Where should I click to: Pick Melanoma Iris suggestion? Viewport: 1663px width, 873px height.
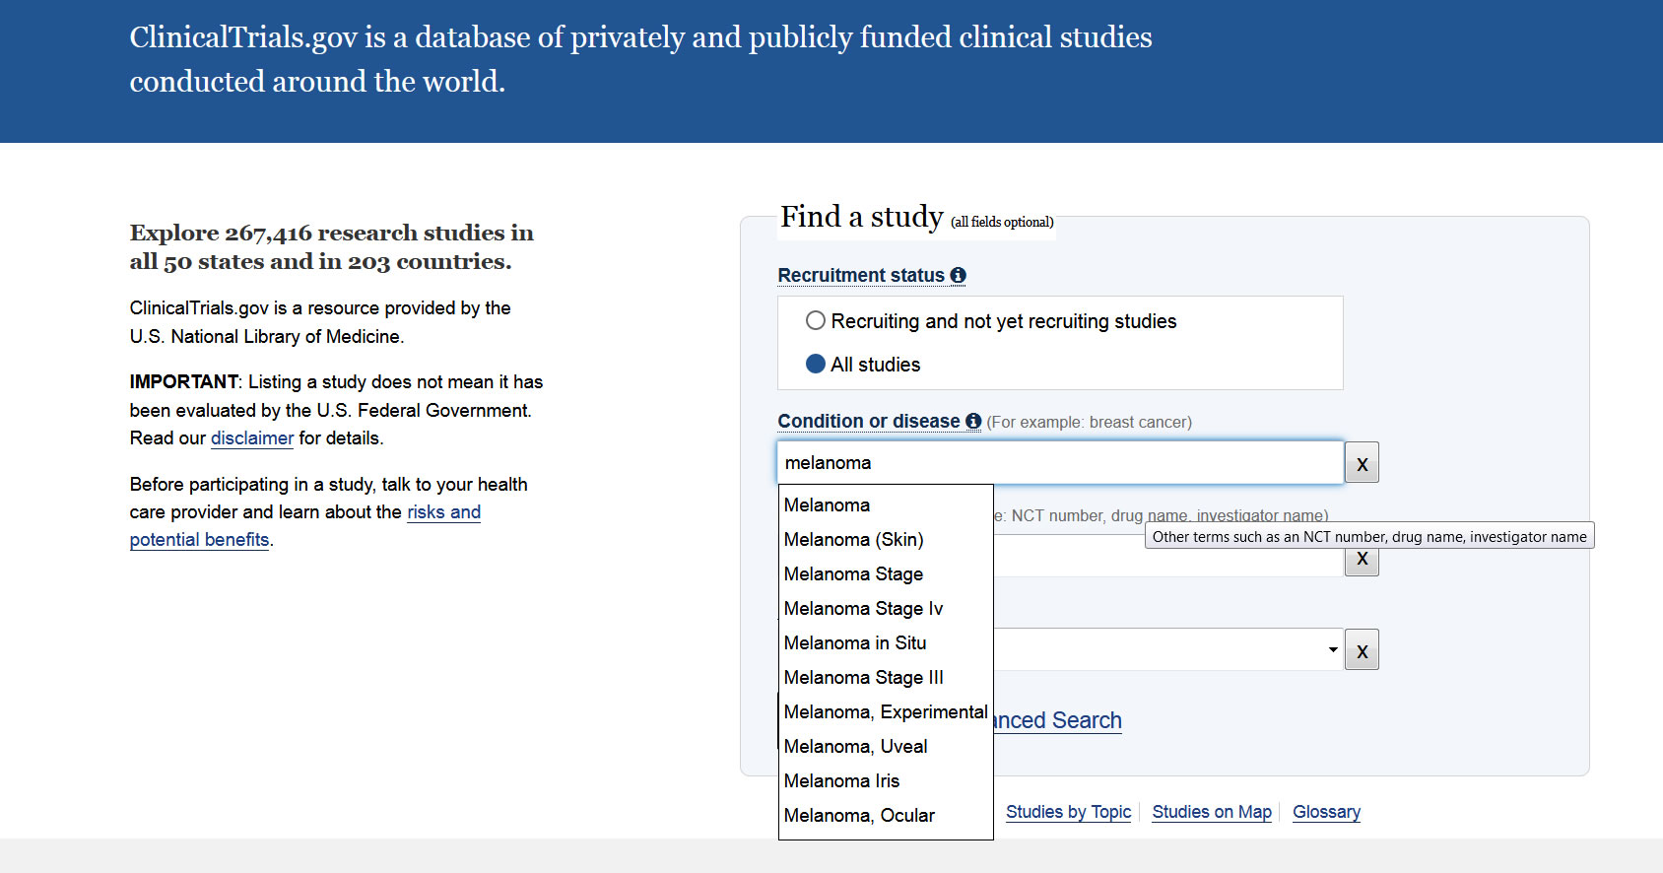(886, 781)
